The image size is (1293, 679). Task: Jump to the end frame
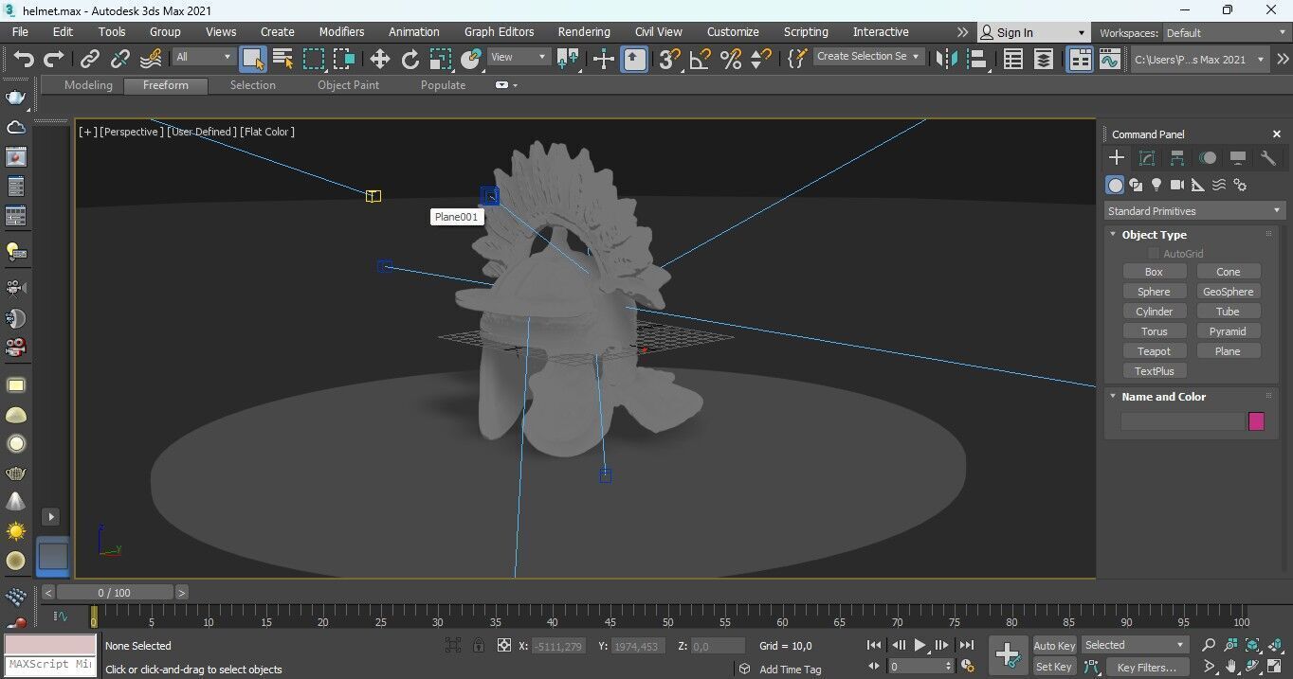(x=966, y=646)
